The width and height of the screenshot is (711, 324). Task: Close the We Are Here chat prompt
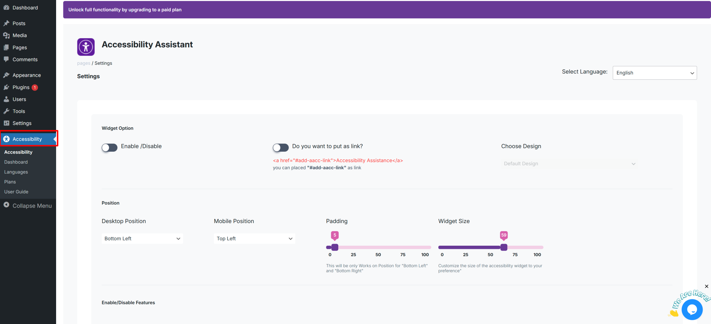[x=706, y=286]
